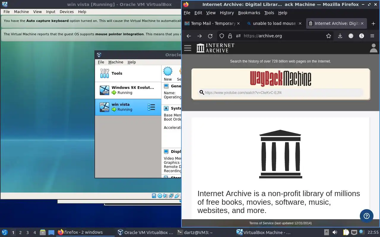Open Bookmarks menu in Firefox
Viewport: 380px width, 237px height.
[x=249, y=13]
